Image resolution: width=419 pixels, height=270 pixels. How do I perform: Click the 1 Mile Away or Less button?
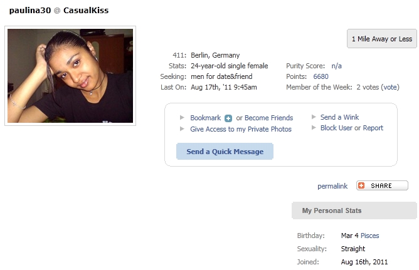(x=382, y=39)
